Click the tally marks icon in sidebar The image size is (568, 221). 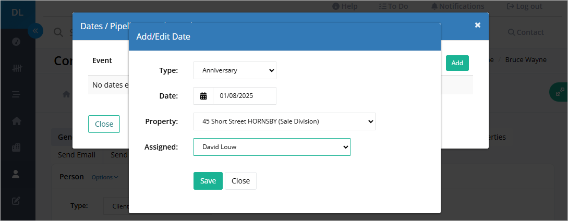(x=16, y=68)
